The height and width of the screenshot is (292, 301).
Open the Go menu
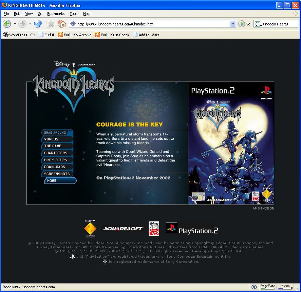click(40, 14)
